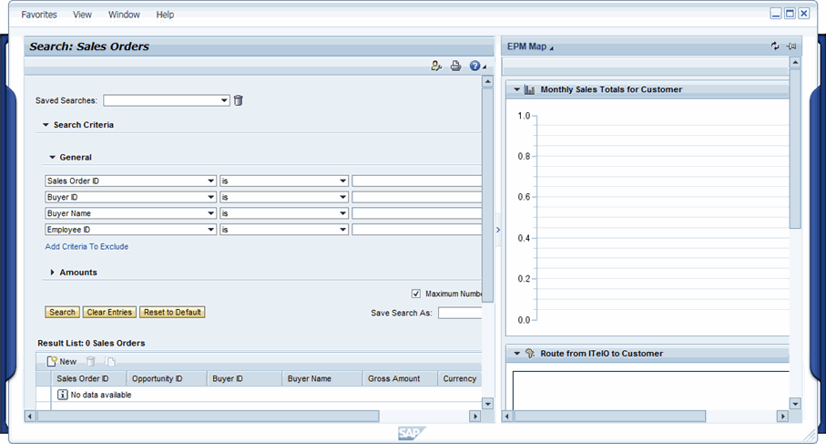
Task: Click the pin icon in EPM Map header
Action: (790, 46)
